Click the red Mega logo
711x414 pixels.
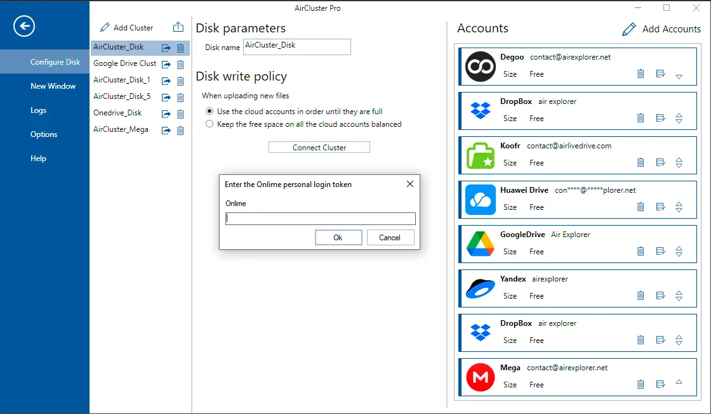coord(480,377)
